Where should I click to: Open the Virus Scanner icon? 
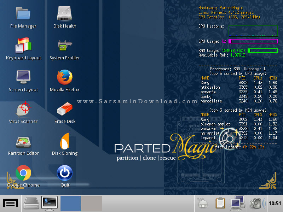(23, 109)
